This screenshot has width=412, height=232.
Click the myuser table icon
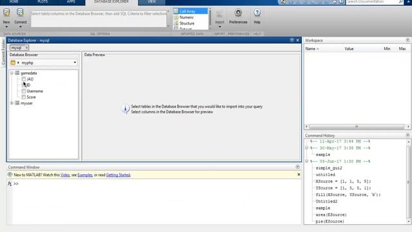(x=17, y=103)
